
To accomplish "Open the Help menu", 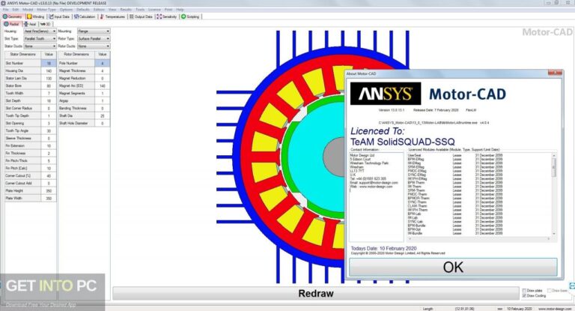I will tap(180, 10).
